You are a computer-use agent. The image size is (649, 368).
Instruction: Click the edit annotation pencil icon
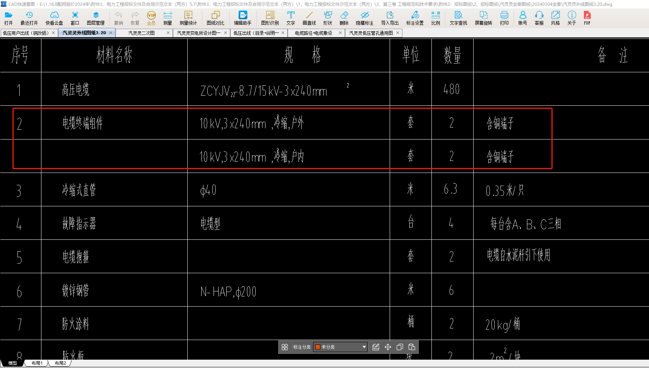pos(376,347)
